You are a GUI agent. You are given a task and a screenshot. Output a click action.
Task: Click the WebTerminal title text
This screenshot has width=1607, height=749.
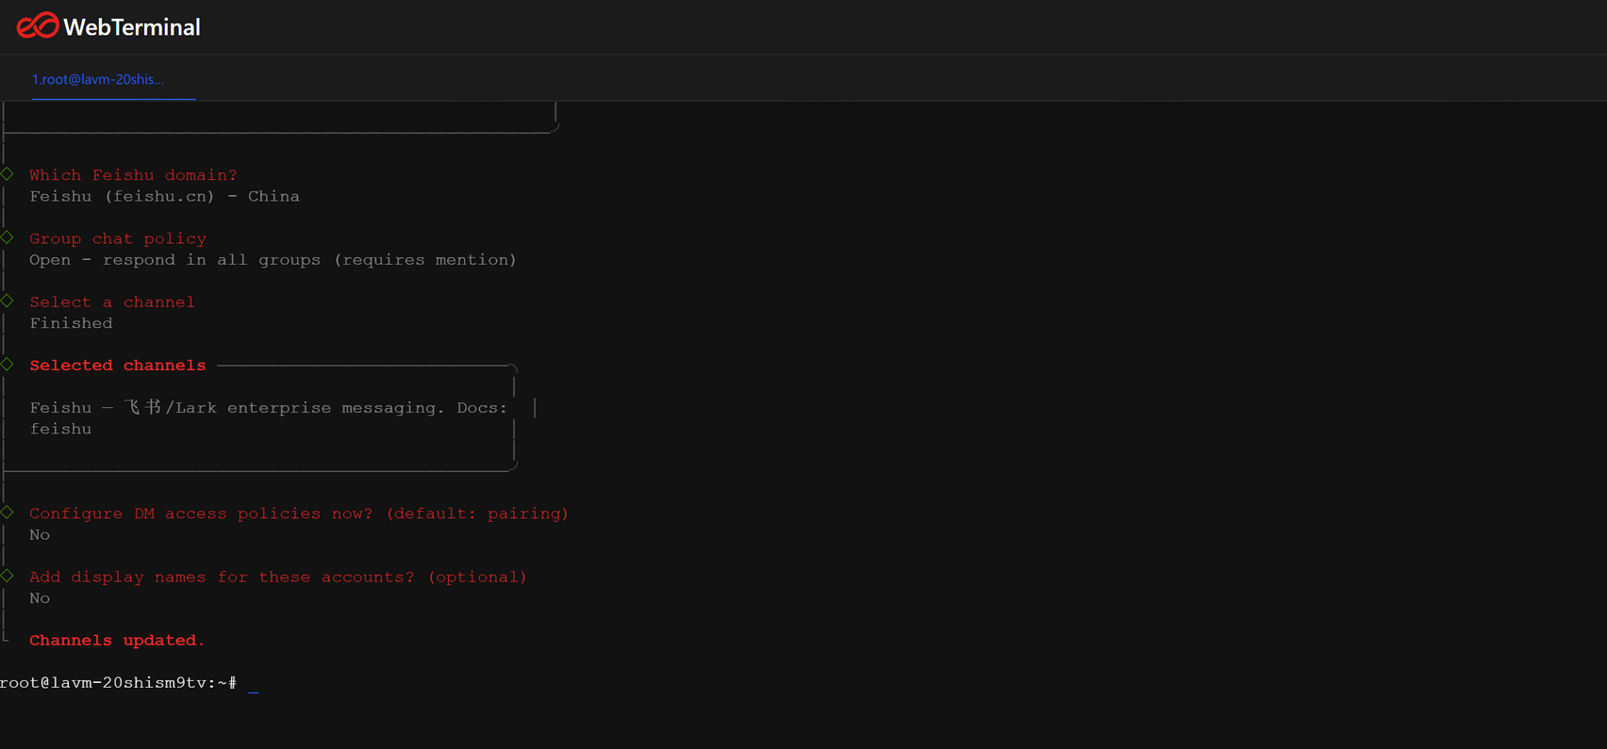click(x=131, y=27)
